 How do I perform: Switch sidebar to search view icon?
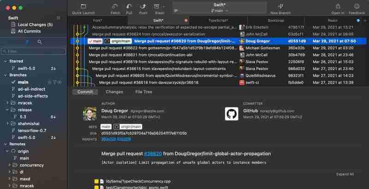pyautogui.click(x=40, y=42)
